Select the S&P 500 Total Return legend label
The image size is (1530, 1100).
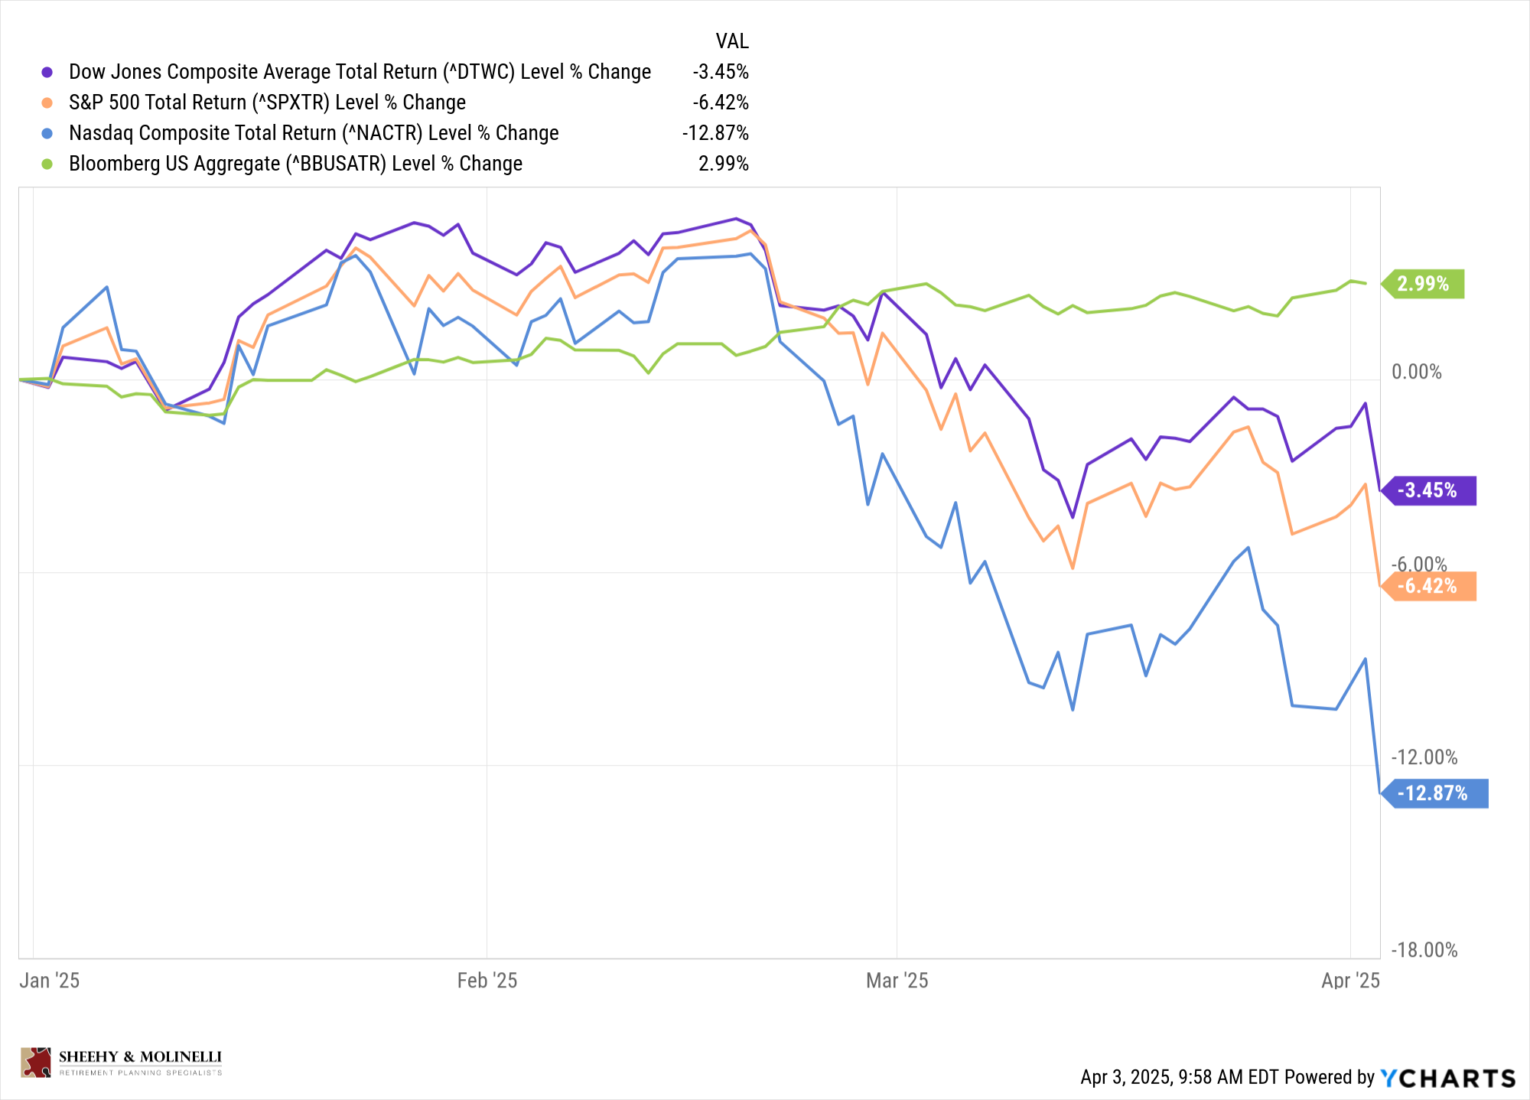click(x=267, y=103)
